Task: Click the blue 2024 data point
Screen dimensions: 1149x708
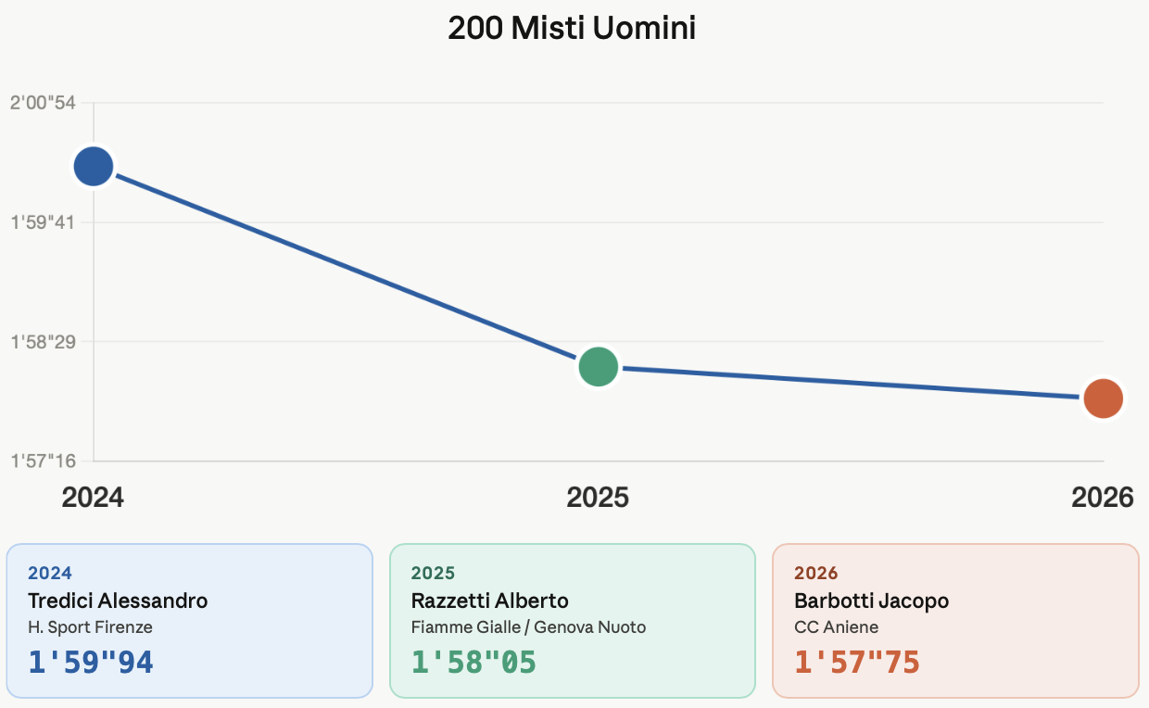Action: 94,167
